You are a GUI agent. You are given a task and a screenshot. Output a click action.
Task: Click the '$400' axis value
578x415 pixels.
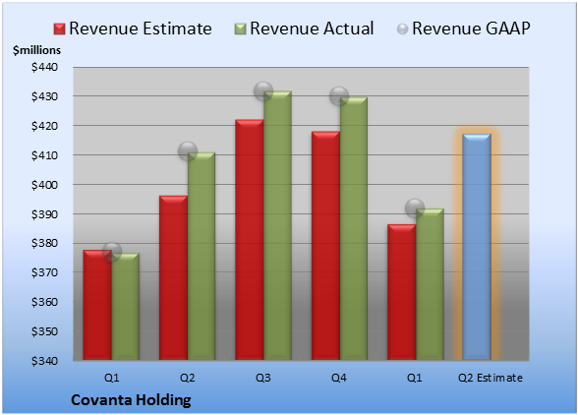tap(44, 185)
